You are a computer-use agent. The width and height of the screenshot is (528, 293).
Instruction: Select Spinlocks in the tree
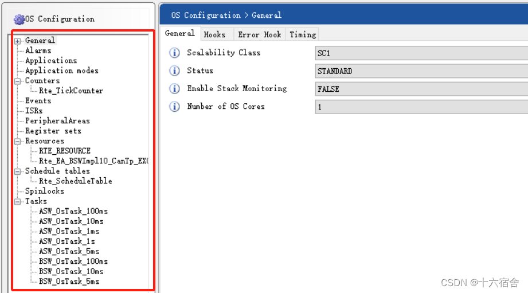(x=45, y=191)
